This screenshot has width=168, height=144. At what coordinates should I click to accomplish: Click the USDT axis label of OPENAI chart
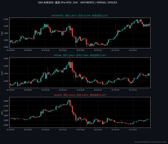tap(2, 73)
